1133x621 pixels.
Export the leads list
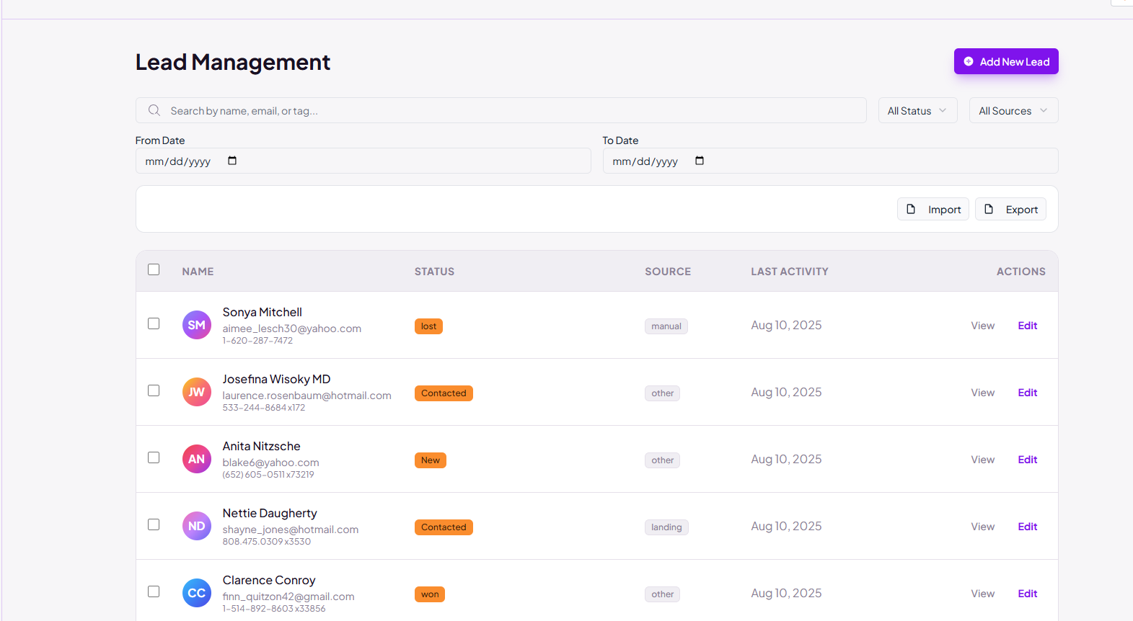click(x=1010, y=209)
